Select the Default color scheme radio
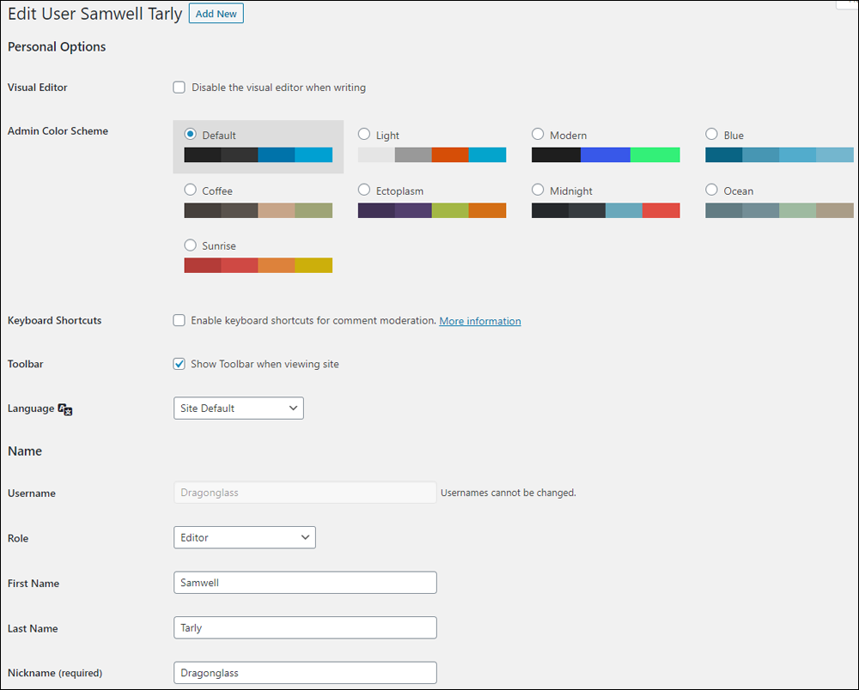 click(190, 134)
